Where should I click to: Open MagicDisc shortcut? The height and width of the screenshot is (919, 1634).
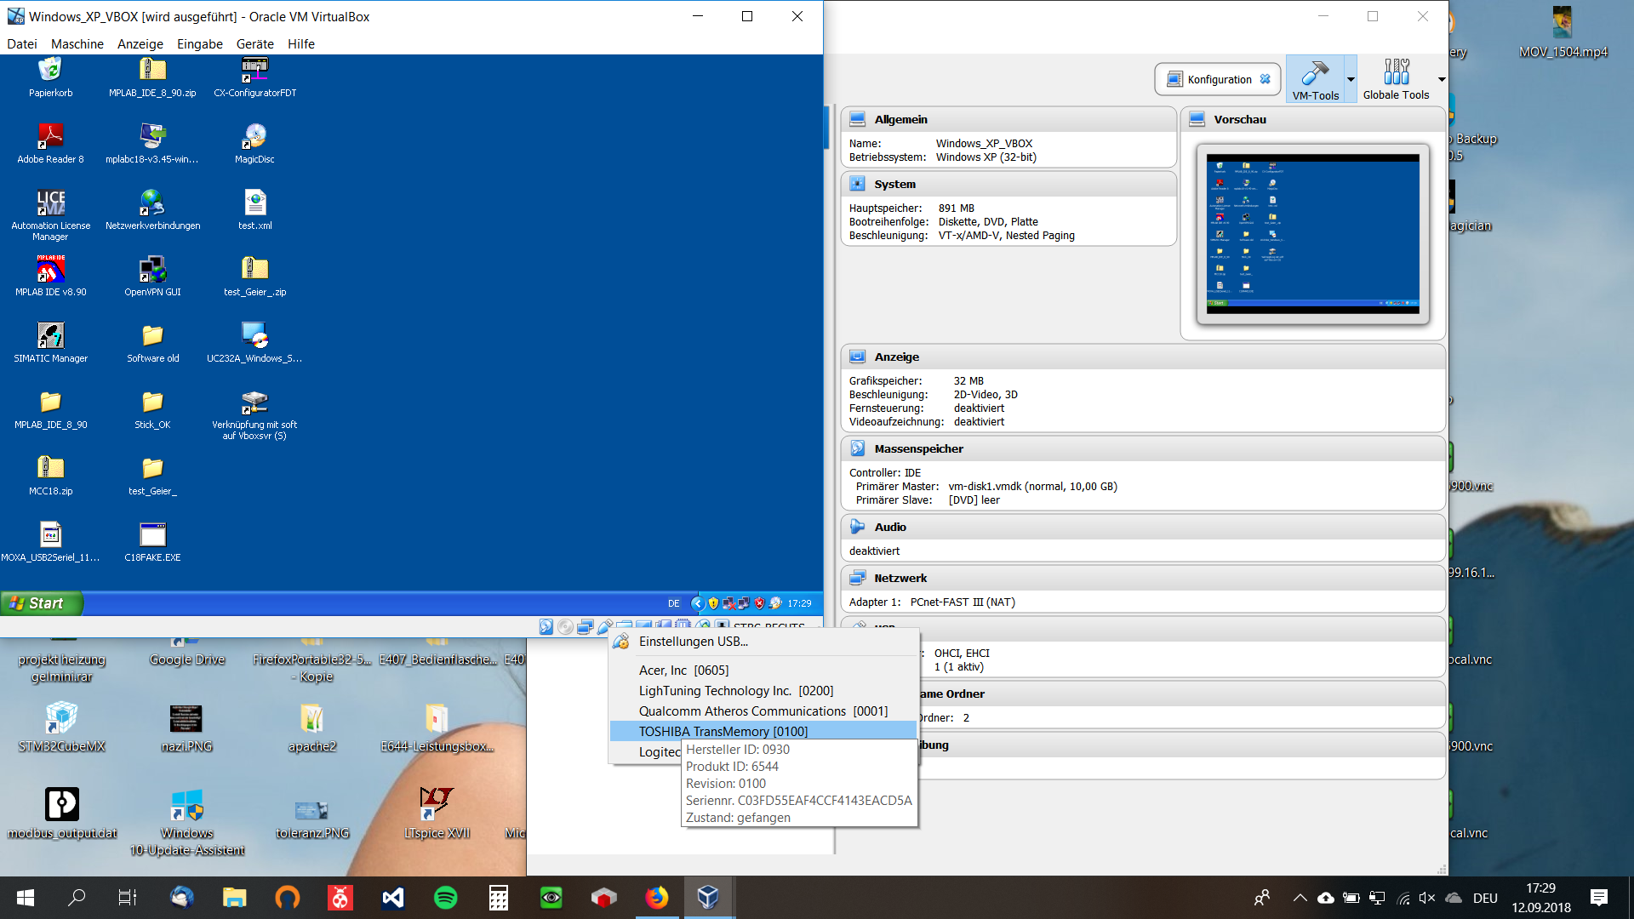tap(254, 143)
